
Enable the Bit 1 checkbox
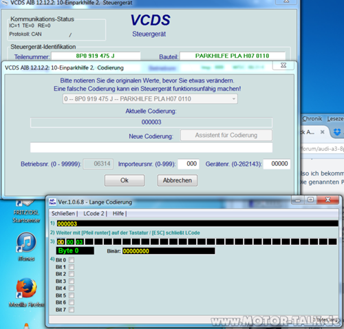(72, 267)
